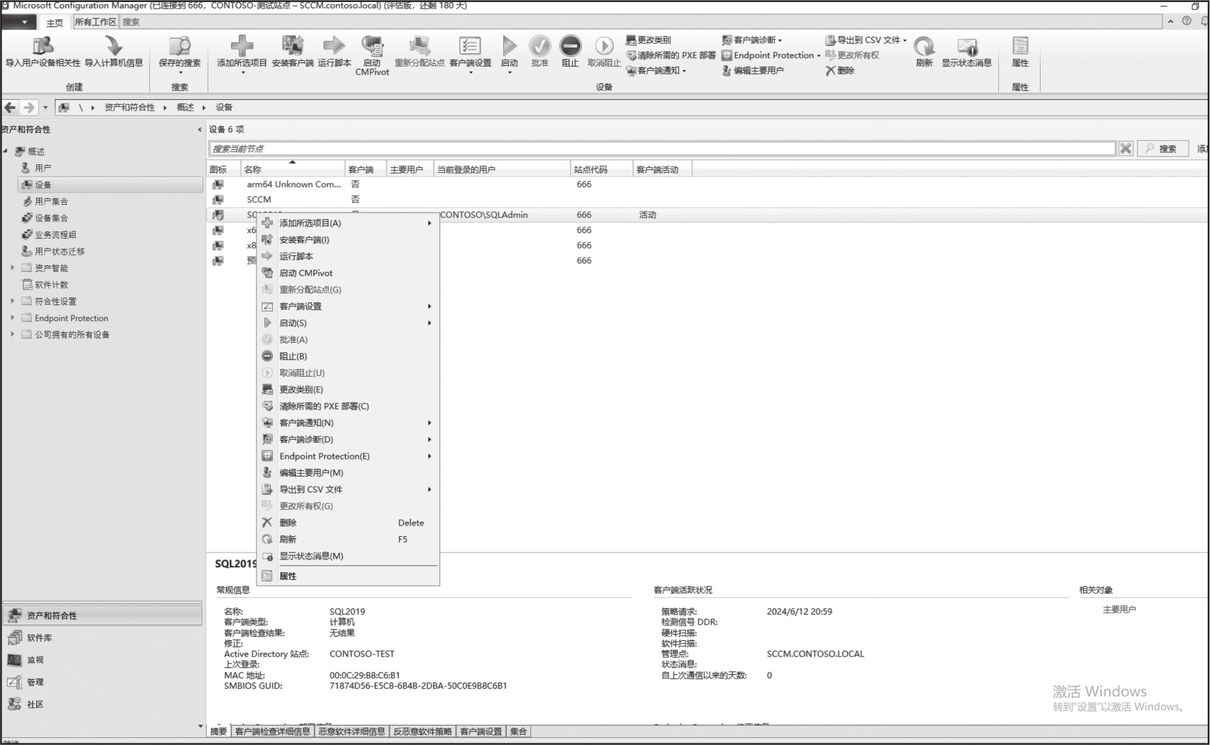Open the 客户端诊断 ribbon dropdown

click(751, 40)
